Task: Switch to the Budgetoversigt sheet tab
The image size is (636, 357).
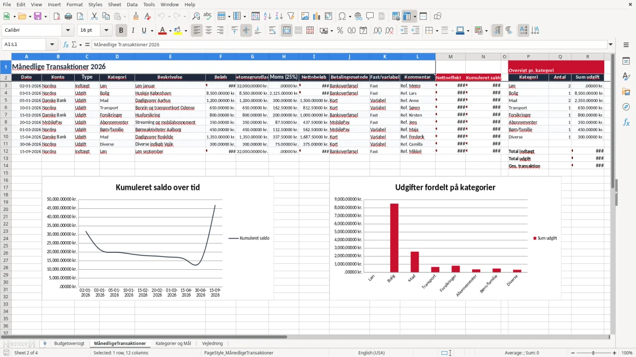Action: (69, 344)
